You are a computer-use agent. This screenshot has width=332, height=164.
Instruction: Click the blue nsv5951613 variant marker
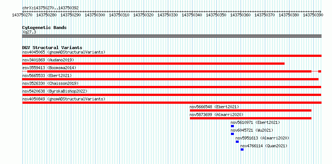tap(237, 142)
